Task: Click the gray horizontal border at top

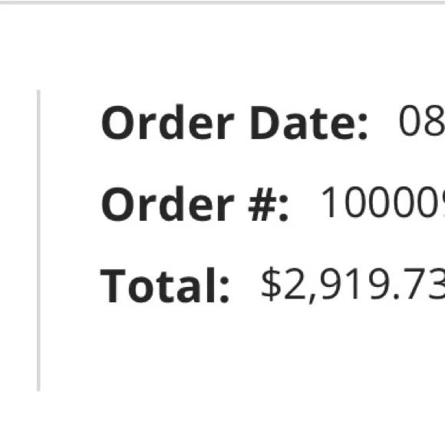Action: click(x=222, y=2)
